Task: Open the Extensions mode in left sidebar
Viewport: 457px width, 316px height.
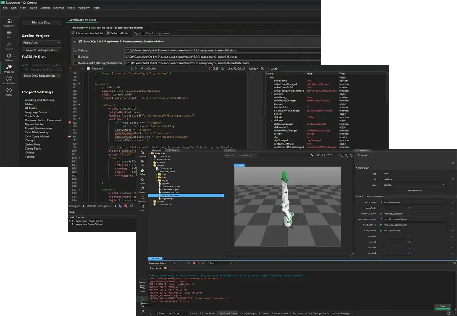Action: click(x=9, y=80)
